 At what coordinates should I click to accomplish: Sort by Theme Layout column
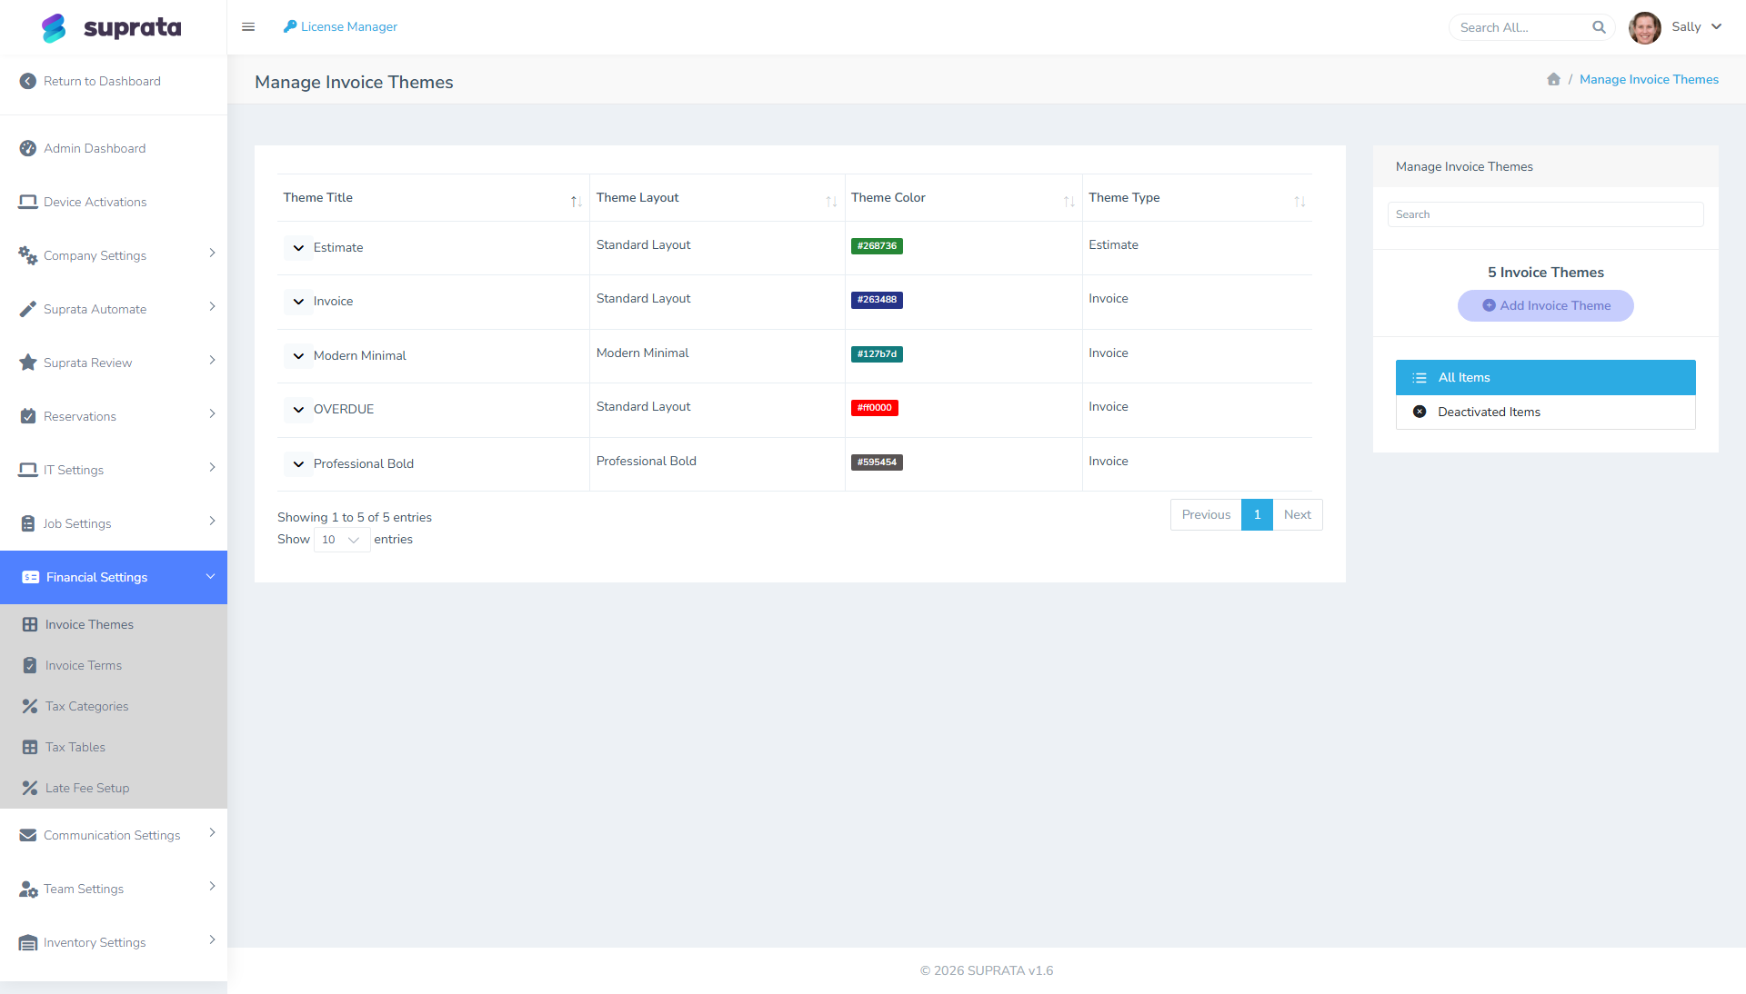point(717,198)
